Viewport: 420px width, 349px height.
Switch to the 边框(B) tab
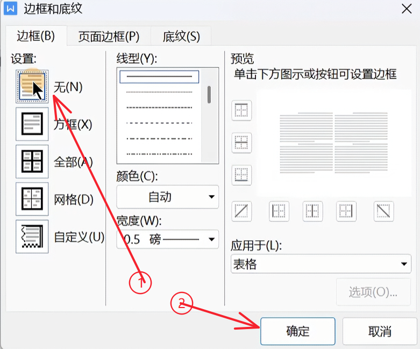[36, 36]
